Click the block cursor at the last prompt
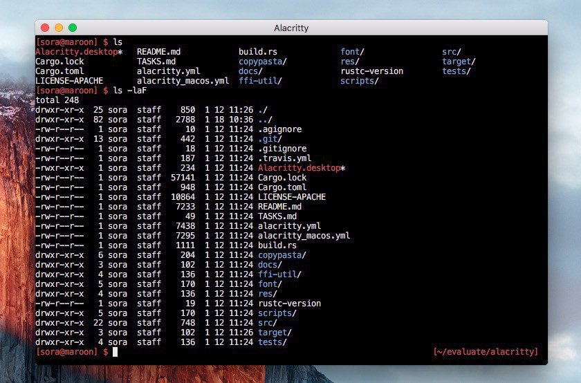The width and height of the screenshot is (581, 383). click(x=116, y=351)
